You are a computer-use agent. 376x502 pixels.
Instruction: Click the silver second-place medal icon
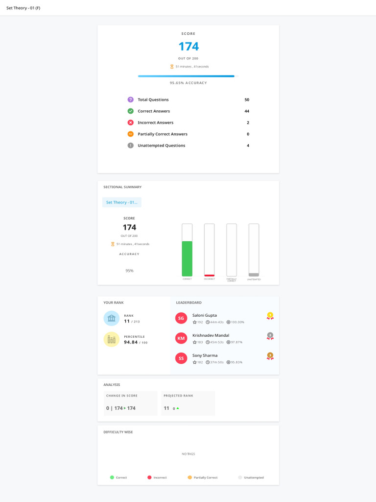[270, 336]
